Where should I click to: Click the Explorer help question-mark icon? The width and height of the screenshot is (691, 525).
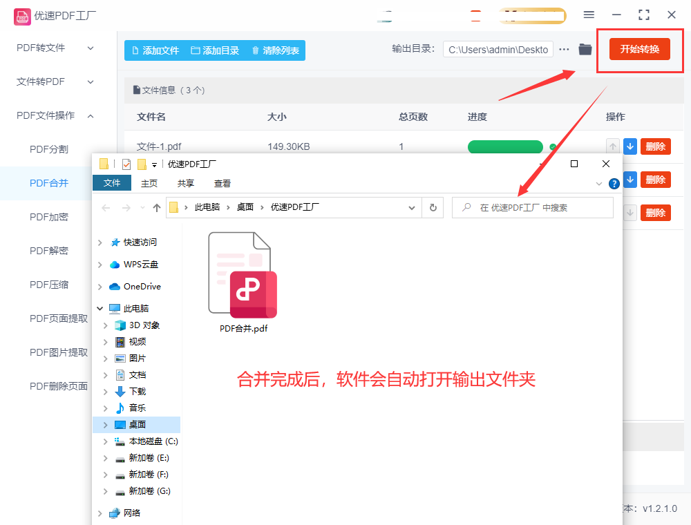[614, 184]
